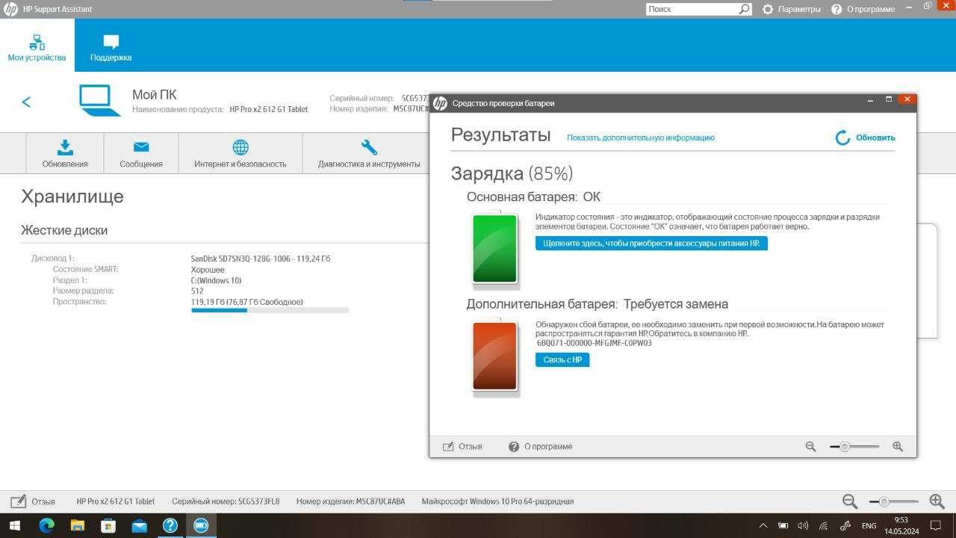Click the volume tray icon
The image size is (956, 538).
803,526
